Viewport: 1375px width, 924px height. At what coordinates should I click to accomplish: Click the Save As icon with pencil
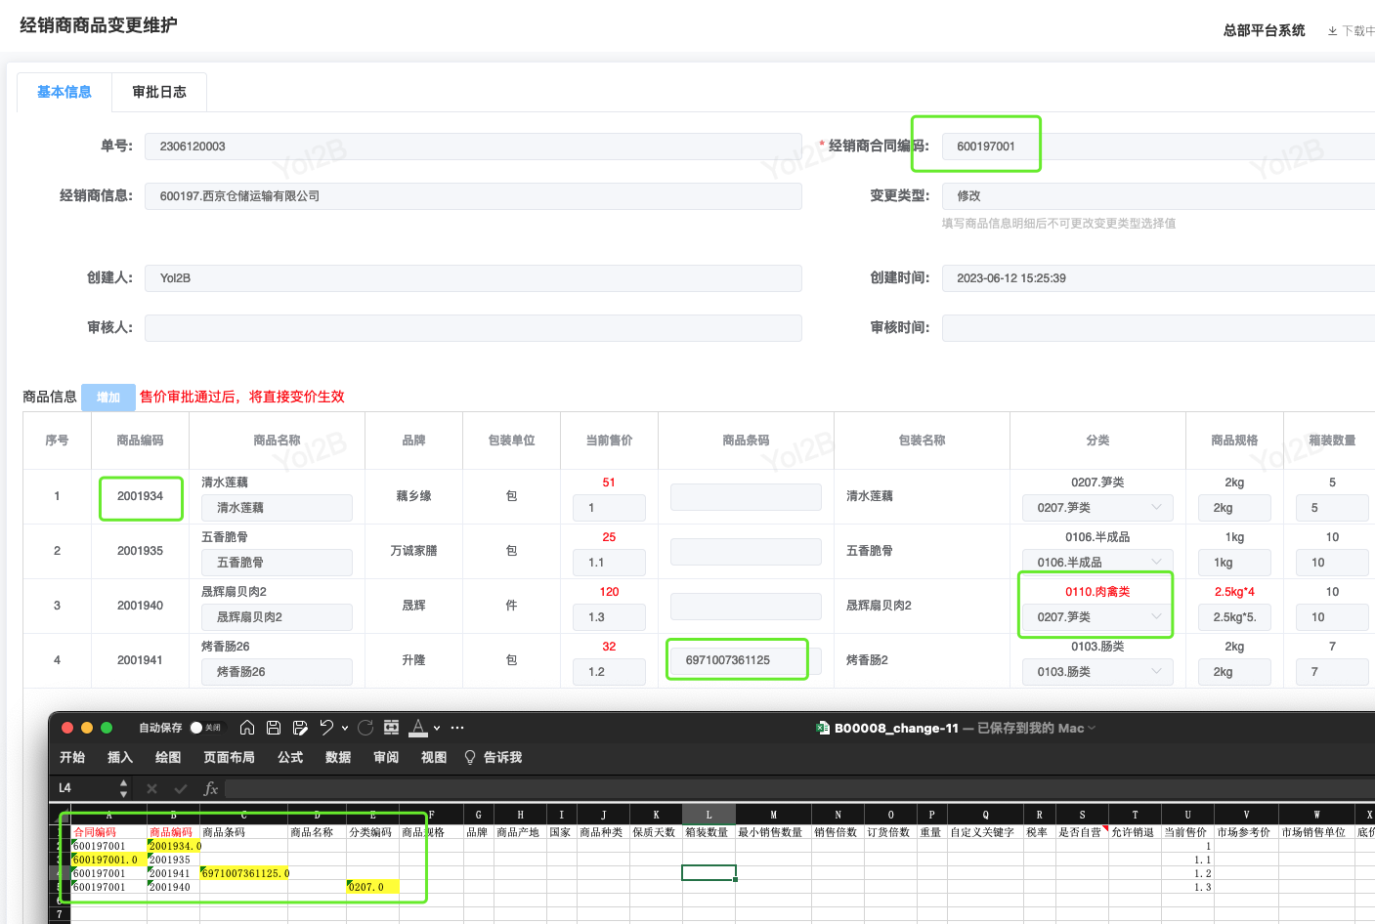(300, 728)
